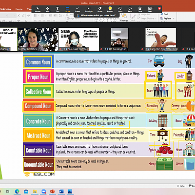Screen dimensions: 195x195
Task: Click the word 'Money' on the slide
Action: 152,164
